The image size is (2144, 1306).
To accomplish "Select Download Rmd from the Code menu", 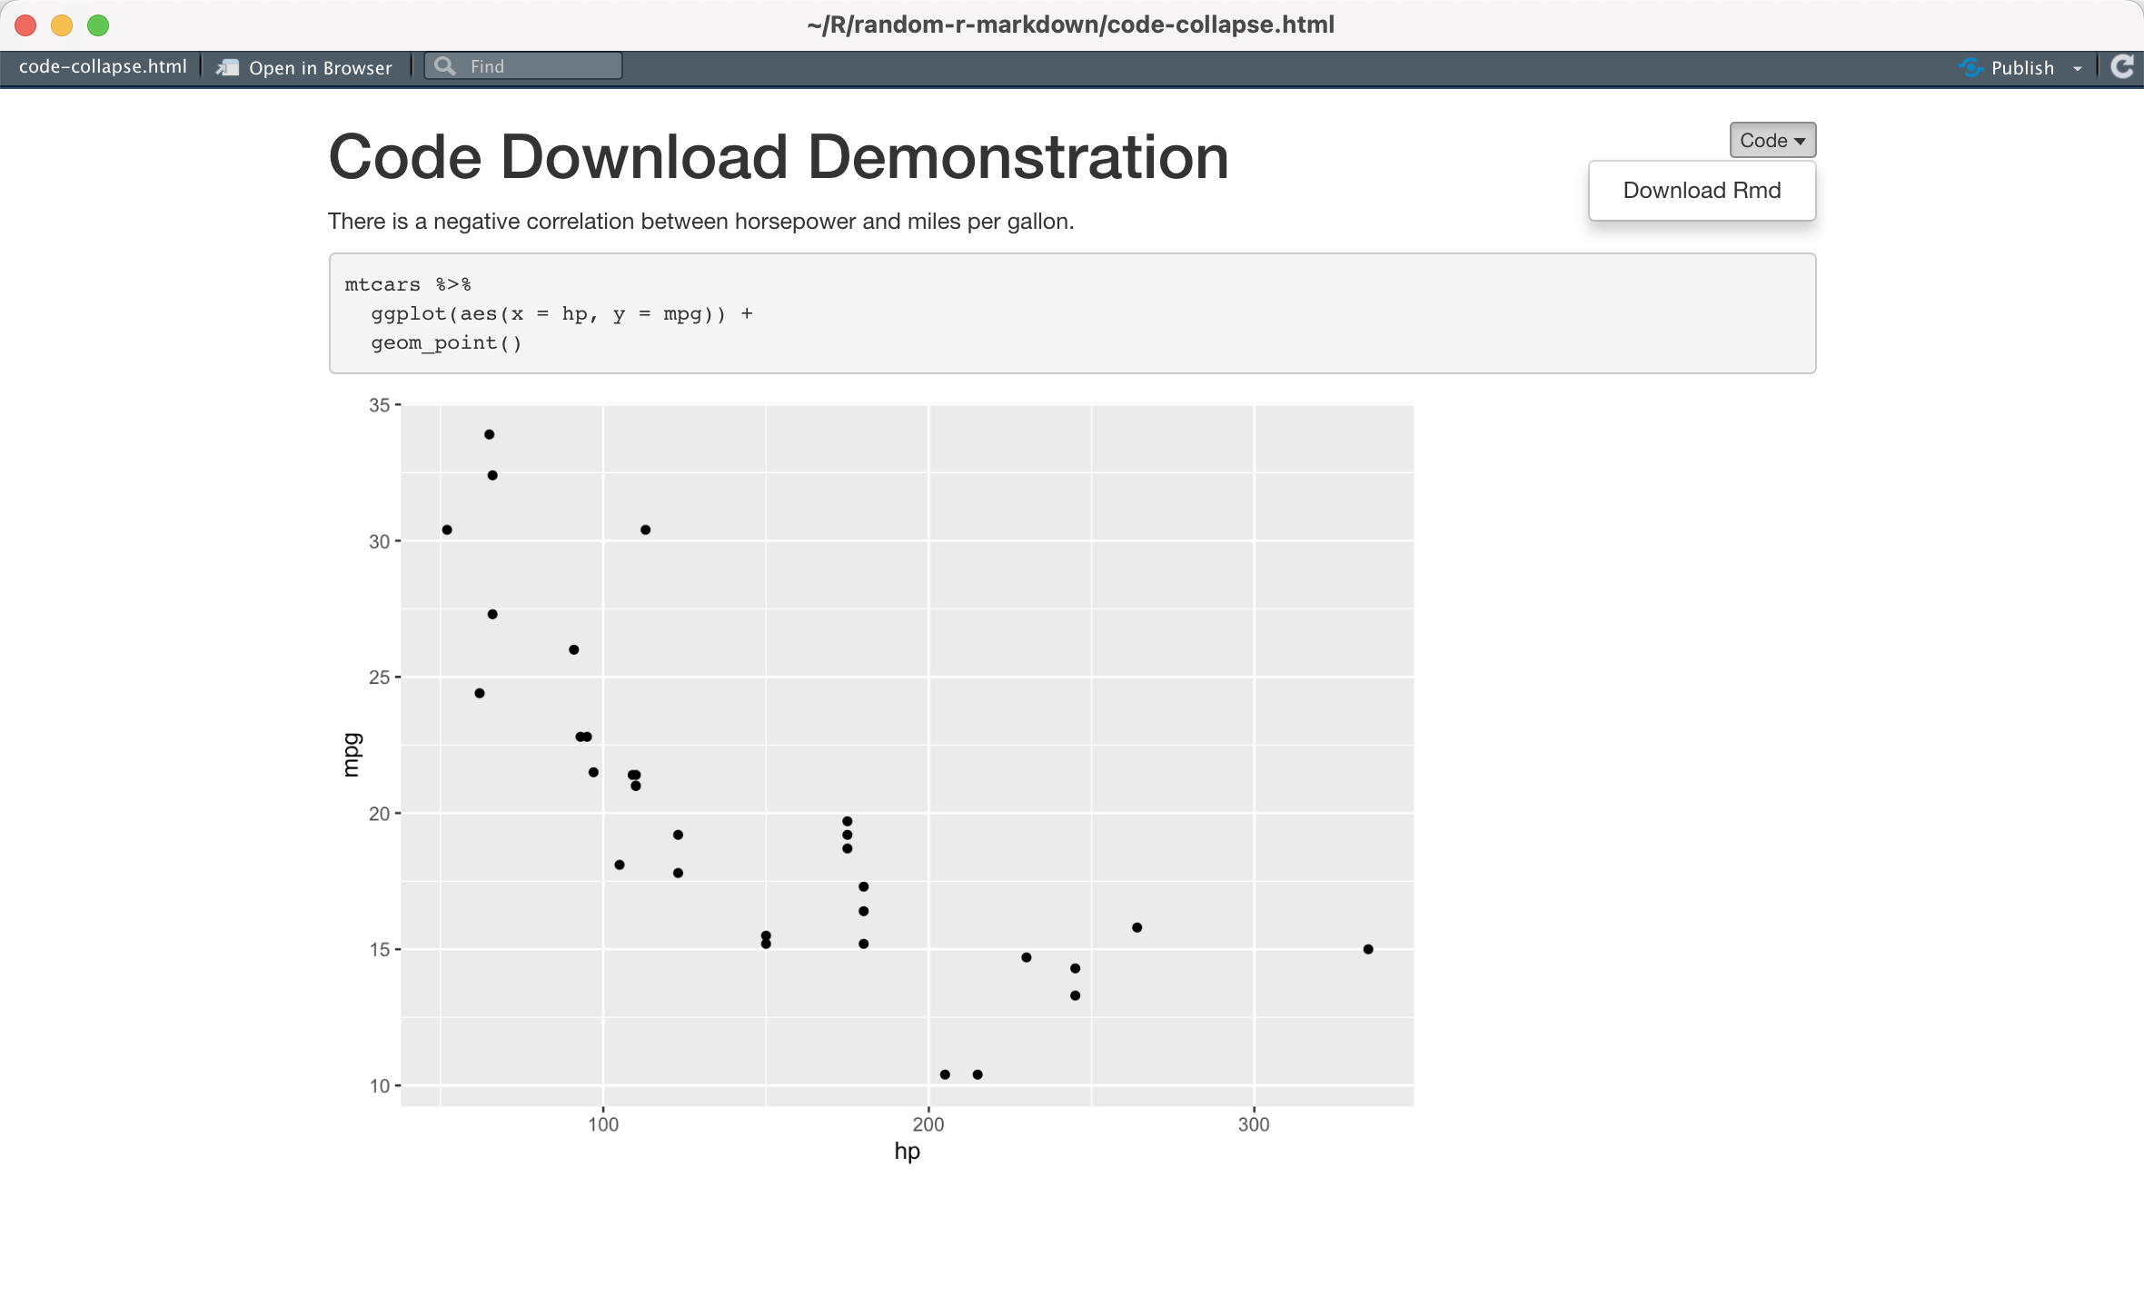I will click(1701, 190).
